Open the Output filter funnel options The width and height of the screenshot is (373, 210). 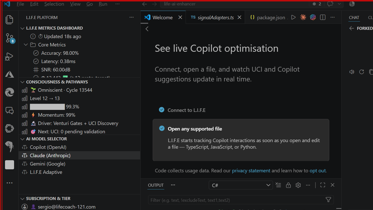(x=328, y=200)
